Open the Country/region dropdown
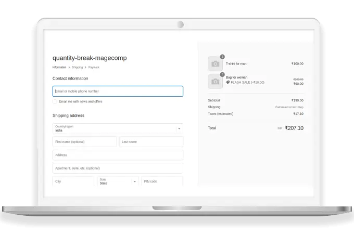Image resolution: width=354 pixels, height=234 pixels. pyautogui.click(x=118, y=128)
